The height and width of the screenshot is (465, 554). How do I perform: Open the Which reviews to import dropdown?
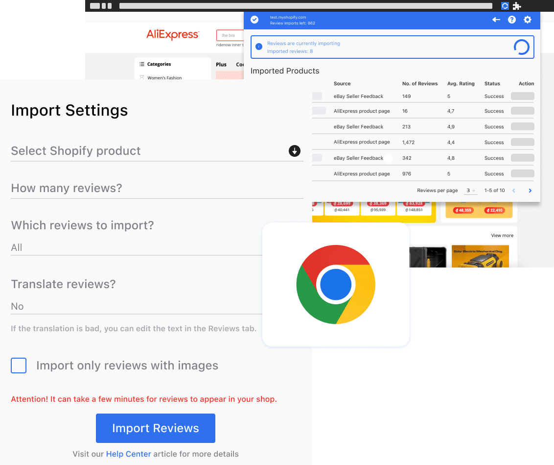[x=137, y=247]
